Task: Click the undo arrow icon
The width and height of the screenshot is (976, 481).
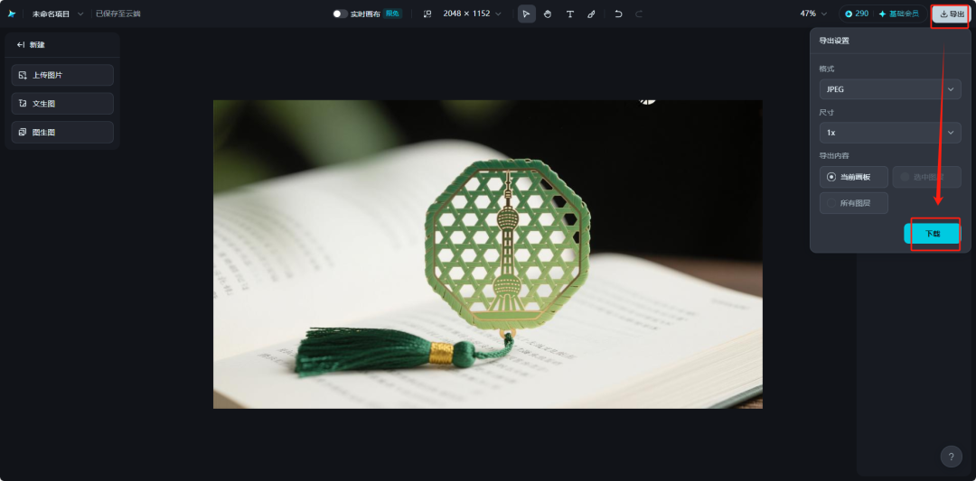Action: point(618,14)
